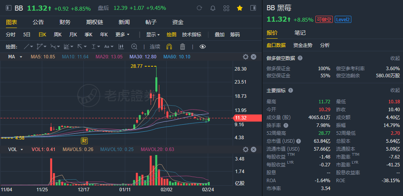403x196 pixels.
Task: Click the 叠加 overlay button
Action: [x=220, y=34]
